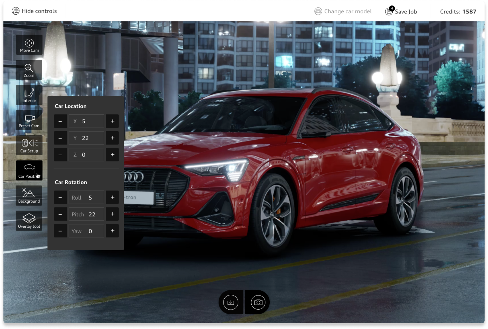The width and height of the screenshot is (488, 329).
Task: Decrease the Z location value
Action: 60,155
